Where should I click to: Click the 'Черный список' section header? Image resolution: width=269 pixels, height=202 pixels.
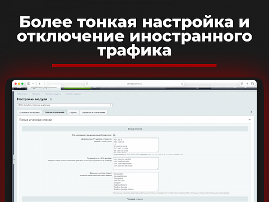pos(135,199)
